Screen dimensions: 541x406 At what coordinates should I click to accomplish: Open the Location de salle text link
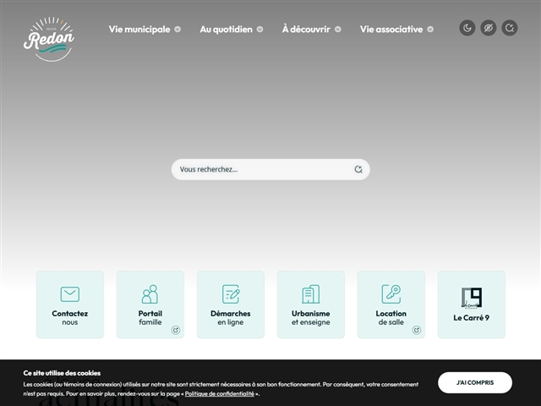[x=391, y=318]
